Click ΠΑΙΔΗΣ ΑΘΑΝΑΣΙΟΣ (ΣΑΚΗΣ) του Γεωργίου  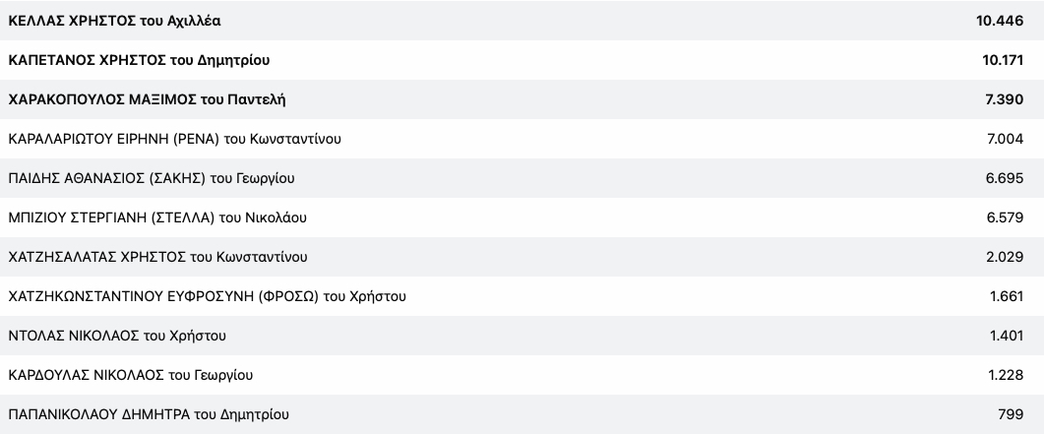pos(151,178)
